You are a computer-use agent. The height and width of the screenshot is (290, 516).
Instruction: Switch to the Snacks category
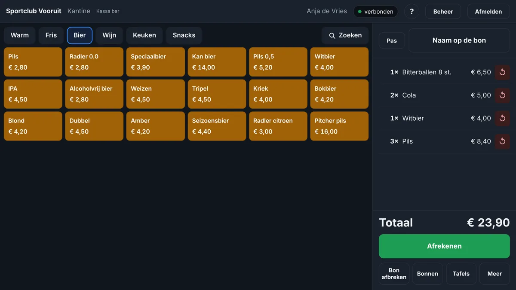184,35
